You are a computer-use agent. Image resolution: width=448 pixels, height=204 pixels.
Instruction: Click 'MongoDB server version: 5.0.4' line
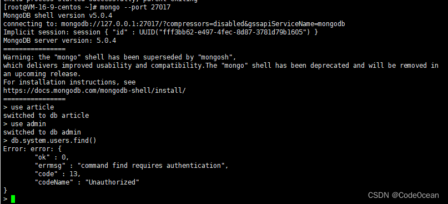tap(60, 41)
